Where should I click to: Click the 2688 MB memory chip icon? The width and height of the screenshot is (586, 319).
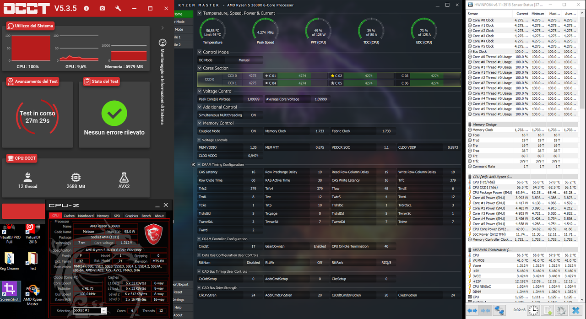[76, 177]
